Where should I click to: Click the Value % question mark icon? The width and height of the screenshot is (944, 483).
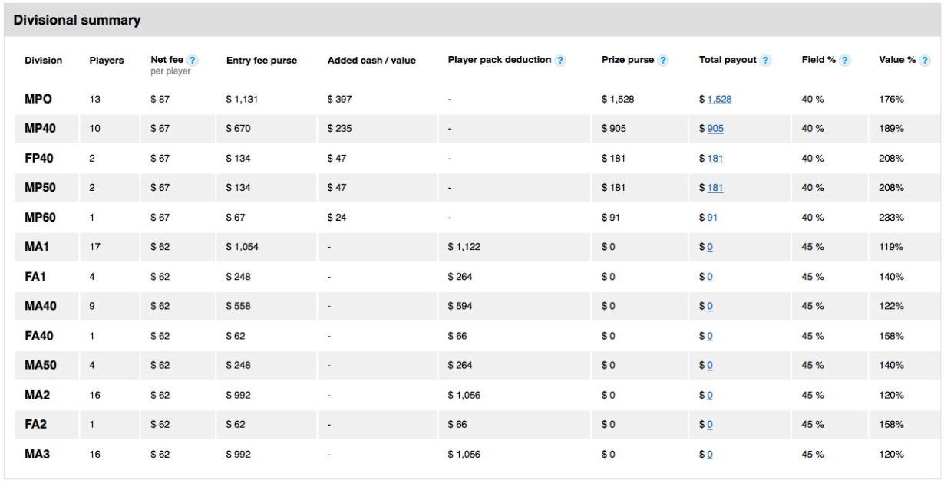coord(925,61)
